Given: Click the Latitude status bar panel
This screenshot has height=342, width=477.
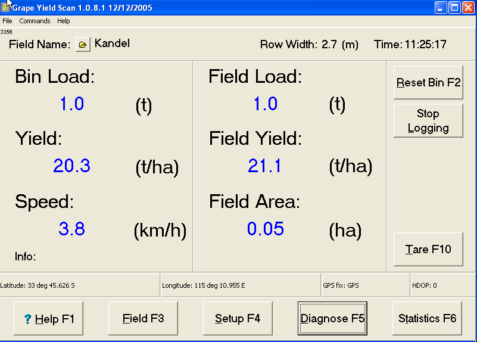Looking at the screenshot, I should [x=80, y=285].
